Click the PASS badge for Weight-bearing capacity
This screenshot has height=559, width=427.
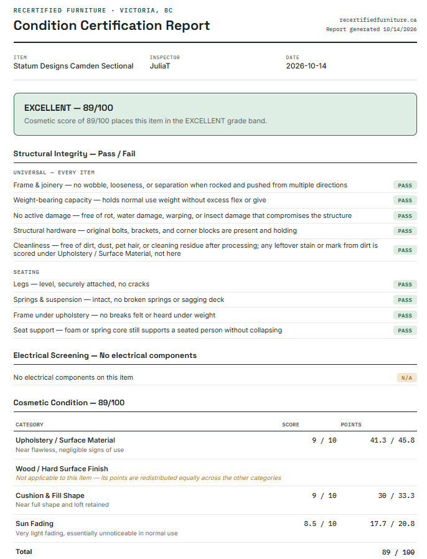[x=405, y=200]
